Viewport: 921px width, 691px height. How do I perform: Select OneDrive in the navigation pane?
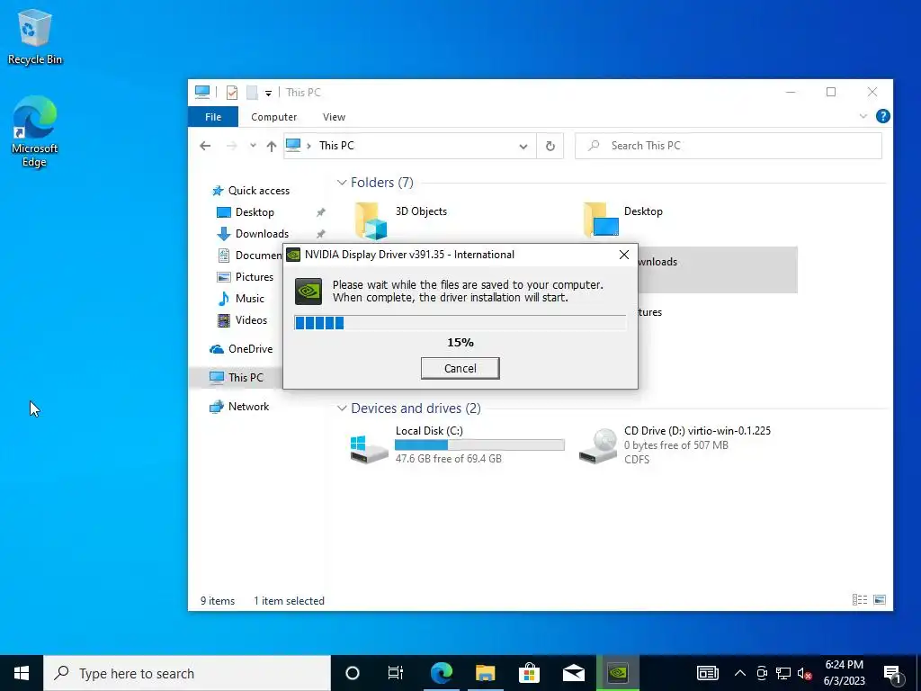[x=241, y=349]
